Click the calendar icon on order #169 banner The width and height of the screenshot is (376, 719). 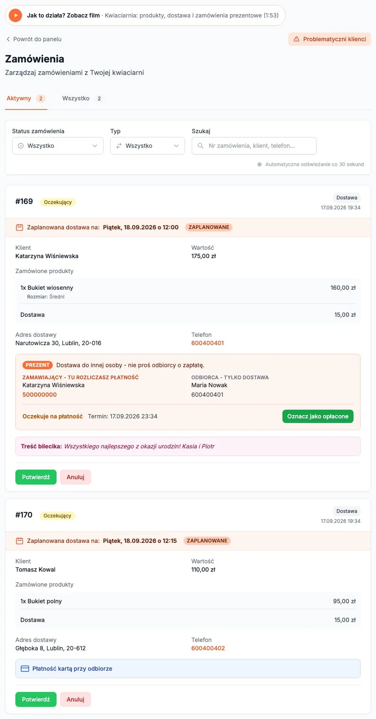(x=19, y=227)
